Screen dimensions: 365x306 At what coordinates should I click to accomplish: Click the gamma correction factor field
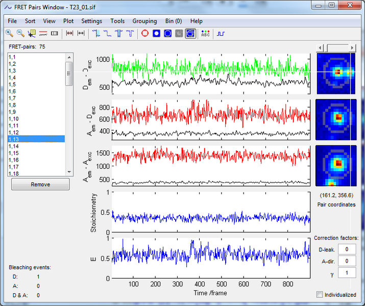(346, 273)
